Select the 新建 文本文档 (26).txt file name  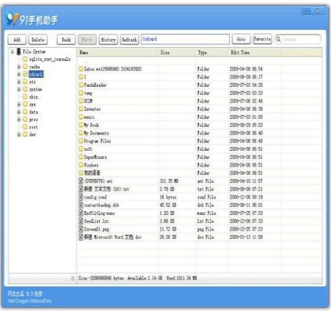click(x=107, y=189)
